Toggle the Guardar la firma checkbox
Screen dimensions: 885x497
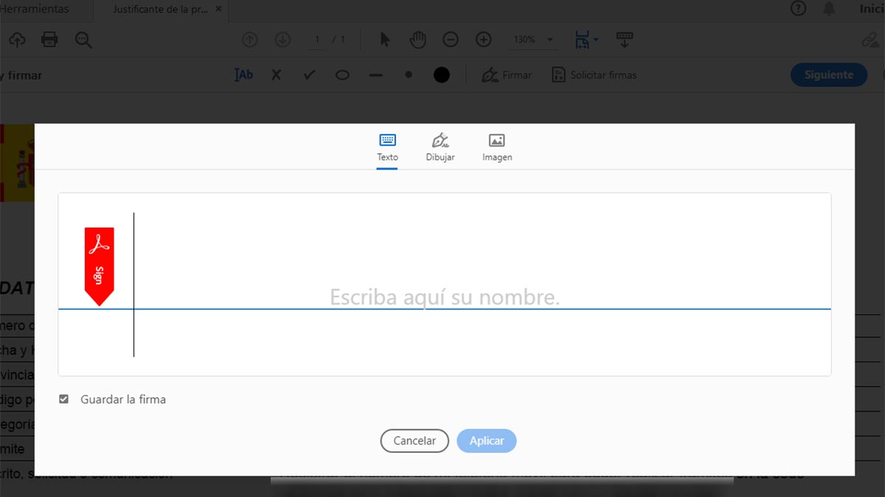coord(64,399)
